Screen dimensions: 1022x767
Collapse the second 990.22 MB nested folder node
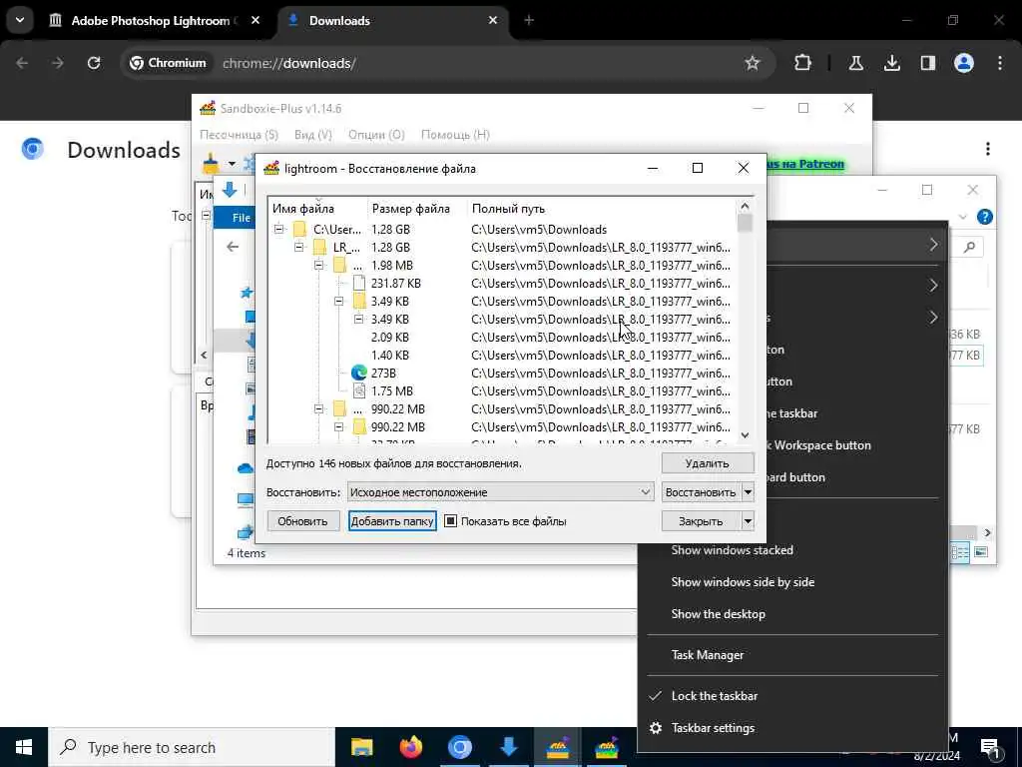[x=339, y=427]
